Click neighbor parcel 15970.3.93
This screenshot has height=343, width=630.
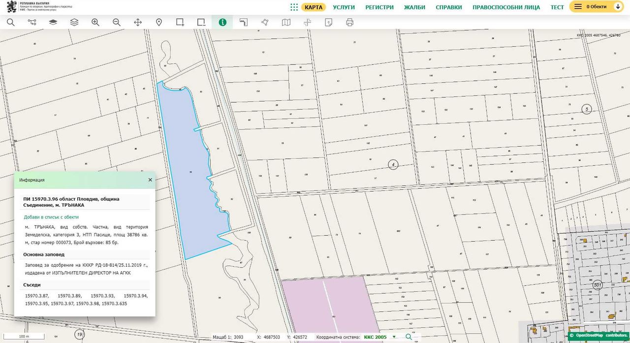pos(102,296)
